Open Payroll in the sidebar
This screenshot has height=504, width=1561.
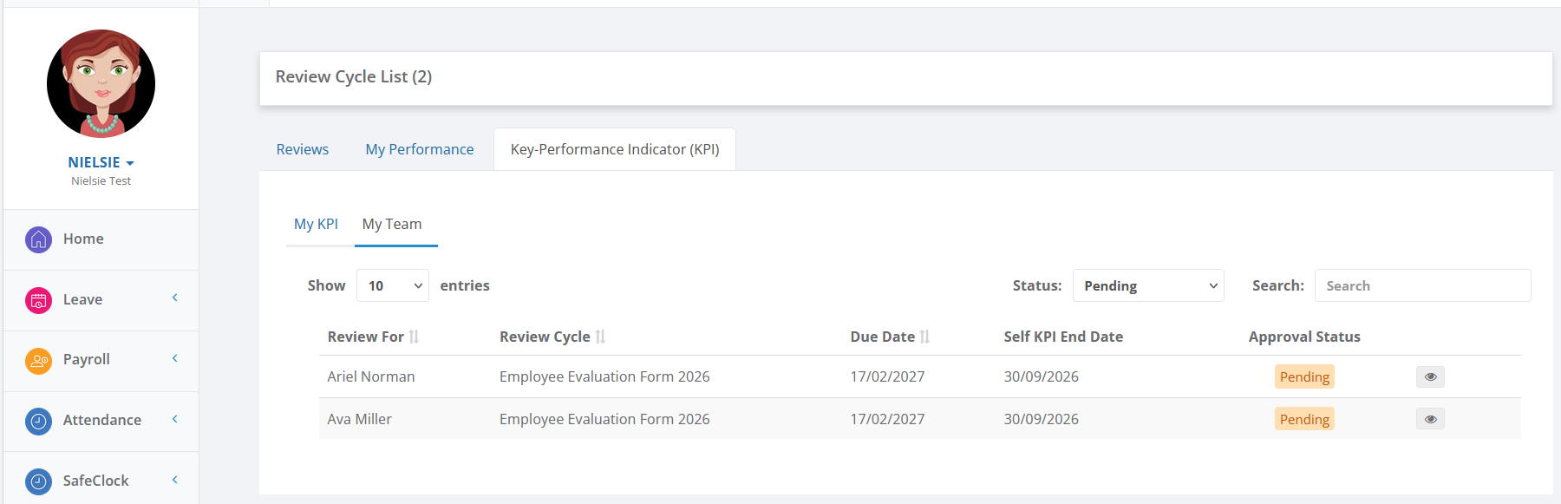(x=87, y=359)
